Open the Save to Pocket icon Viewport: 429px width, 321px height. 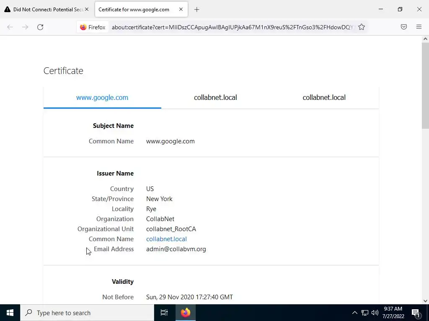[x=404, y=27]
